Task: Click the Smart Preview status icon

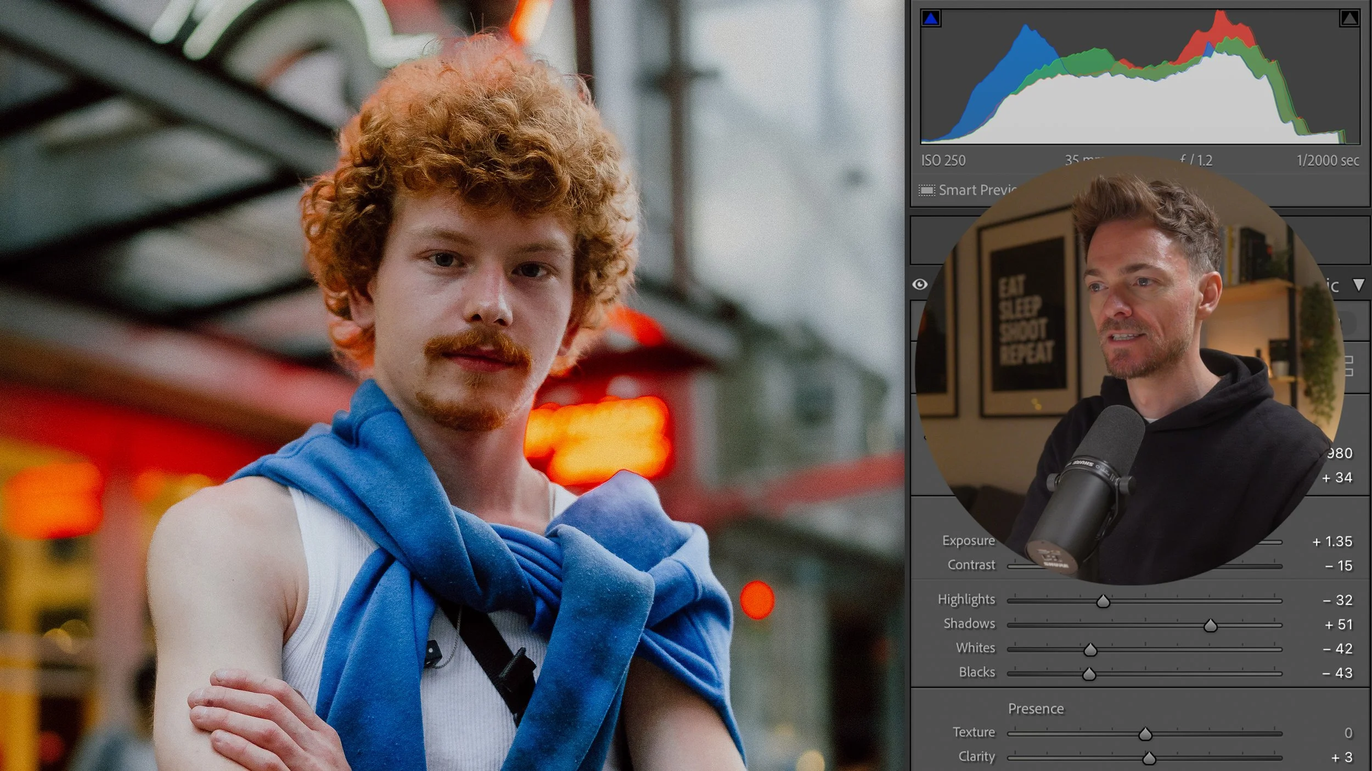Action: [x=927, y=191]
